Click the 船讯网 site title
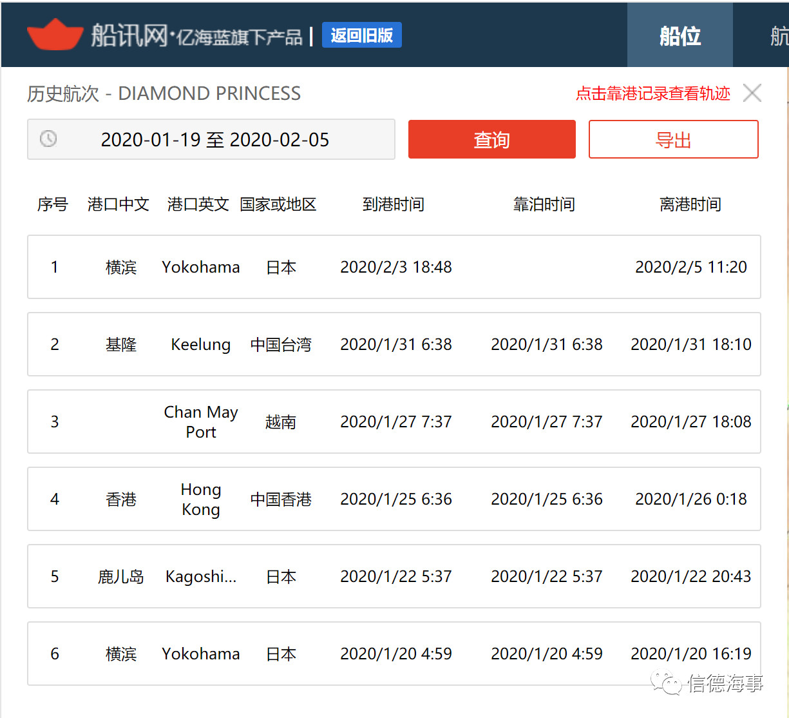Screen dimensions: 789x718 click(x=129, y=35)
